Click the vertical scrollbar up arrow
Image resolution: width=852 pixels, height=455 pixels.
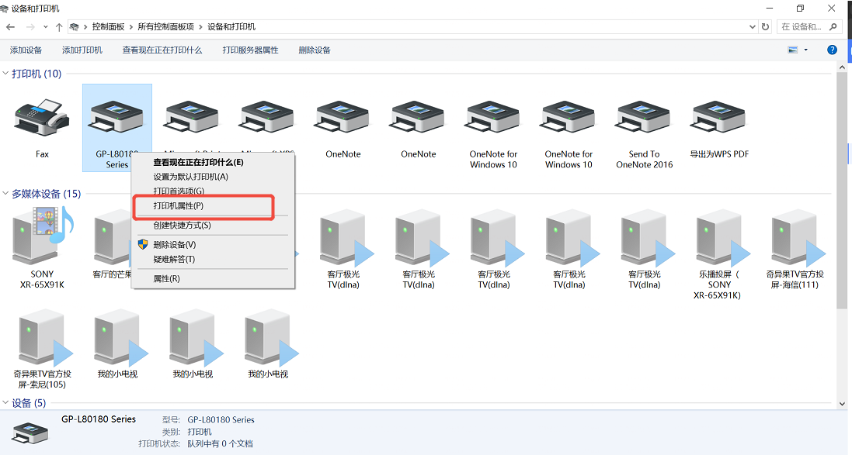tap(842, 67)
